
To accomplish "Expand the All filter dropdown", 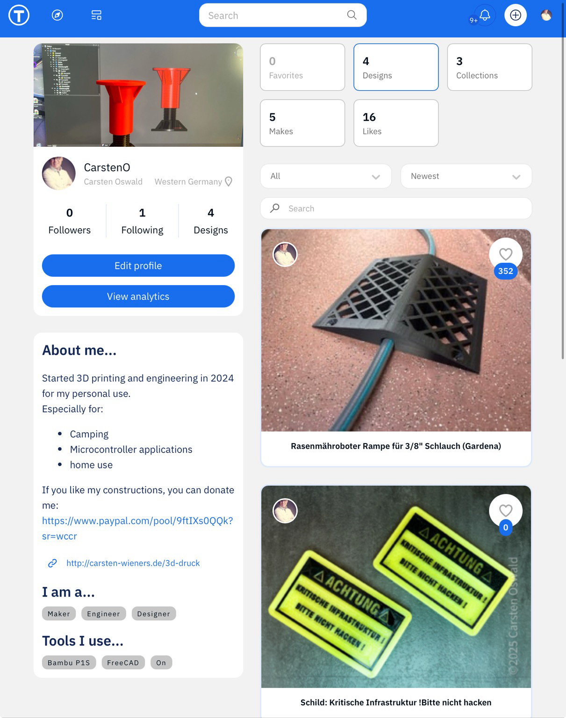I will tap(326, 176).
